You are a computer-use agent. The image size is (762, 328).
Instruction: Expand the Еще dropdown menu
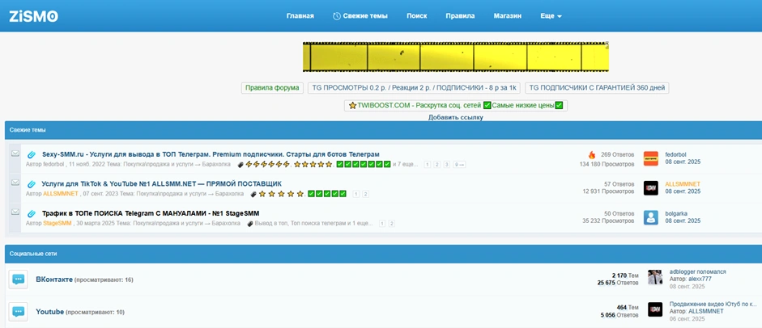click(x=551, y=16)
